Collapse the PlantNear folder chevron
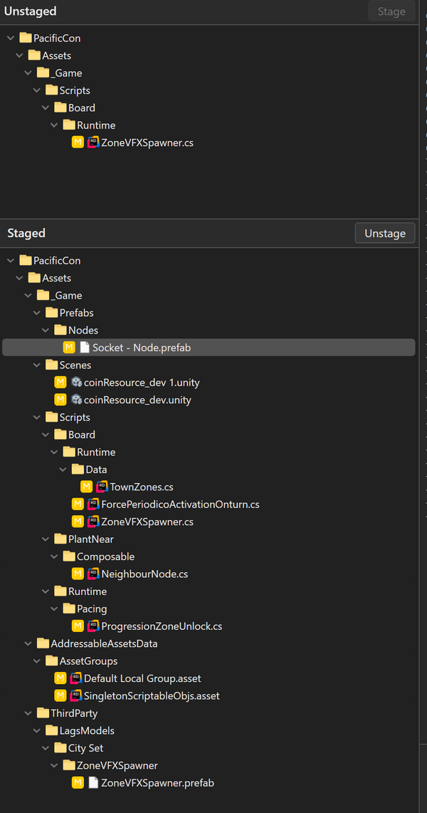Image resolution: width=427 pixels, height=813 pixels. [x=46, y=539]
